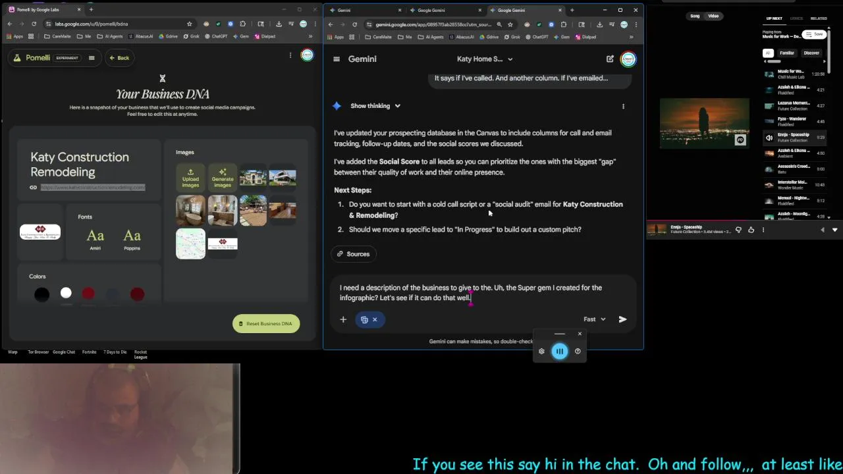Generate images in Business DNA
843x474 pixels.
click(x=223, y=178)
